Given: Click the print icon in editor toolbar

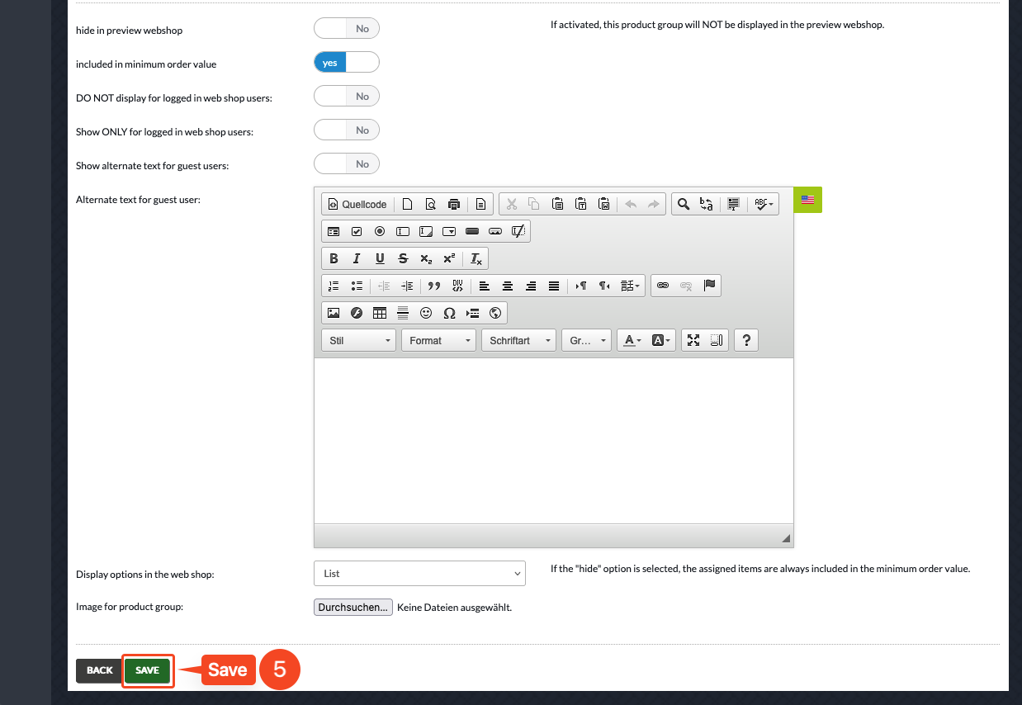Looking at the screenshot, I should point(453,204).
